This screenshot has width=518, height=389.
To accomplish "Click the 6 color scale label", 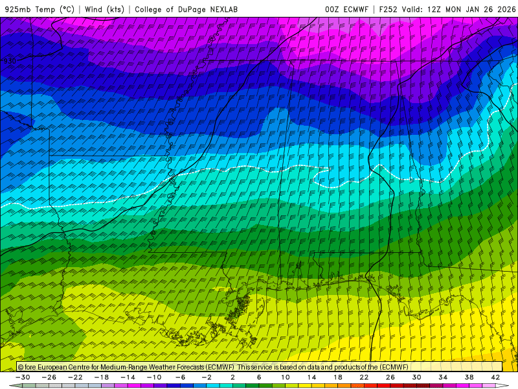I will coord(259,377).
